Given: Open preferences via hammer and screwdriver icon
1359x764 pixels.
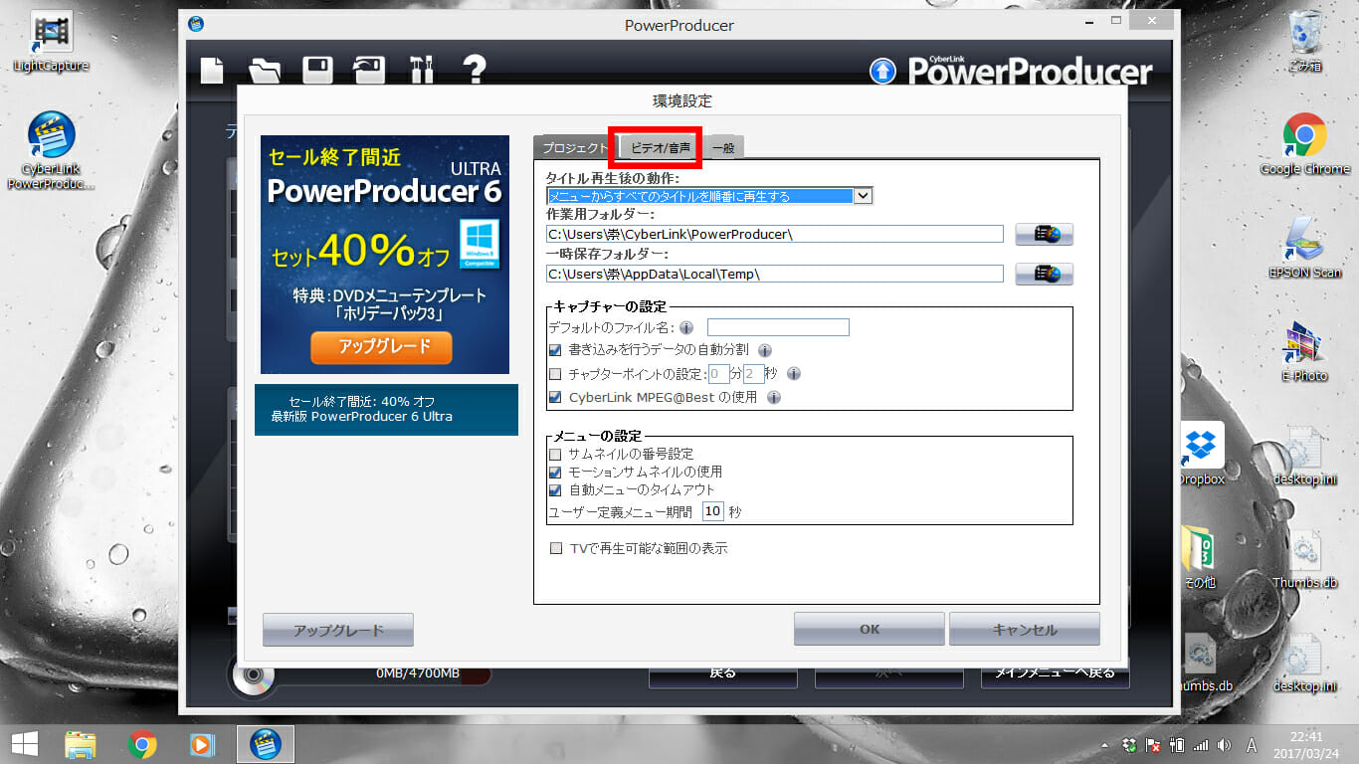Looking at the screenshot, I should coord(422,70).
